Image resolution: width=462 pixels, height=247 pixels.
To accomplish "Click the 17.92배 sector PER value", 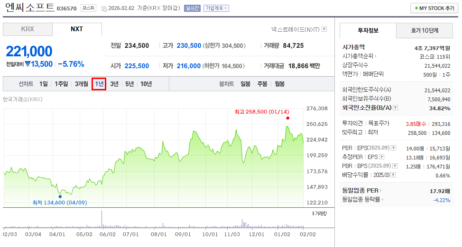I will point(440,191).
